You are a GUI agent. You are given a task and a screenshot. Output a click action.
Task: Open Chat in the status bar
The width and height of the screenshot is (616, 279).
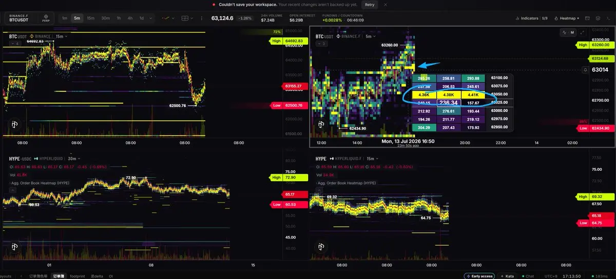pos(527,276)
